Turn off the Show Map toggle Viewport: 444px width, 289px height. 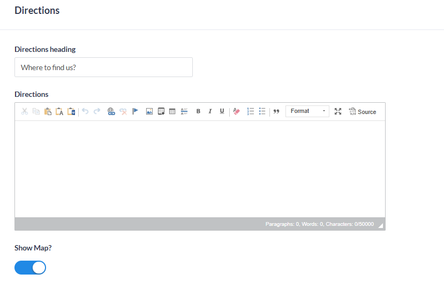[x=31, y=268]
